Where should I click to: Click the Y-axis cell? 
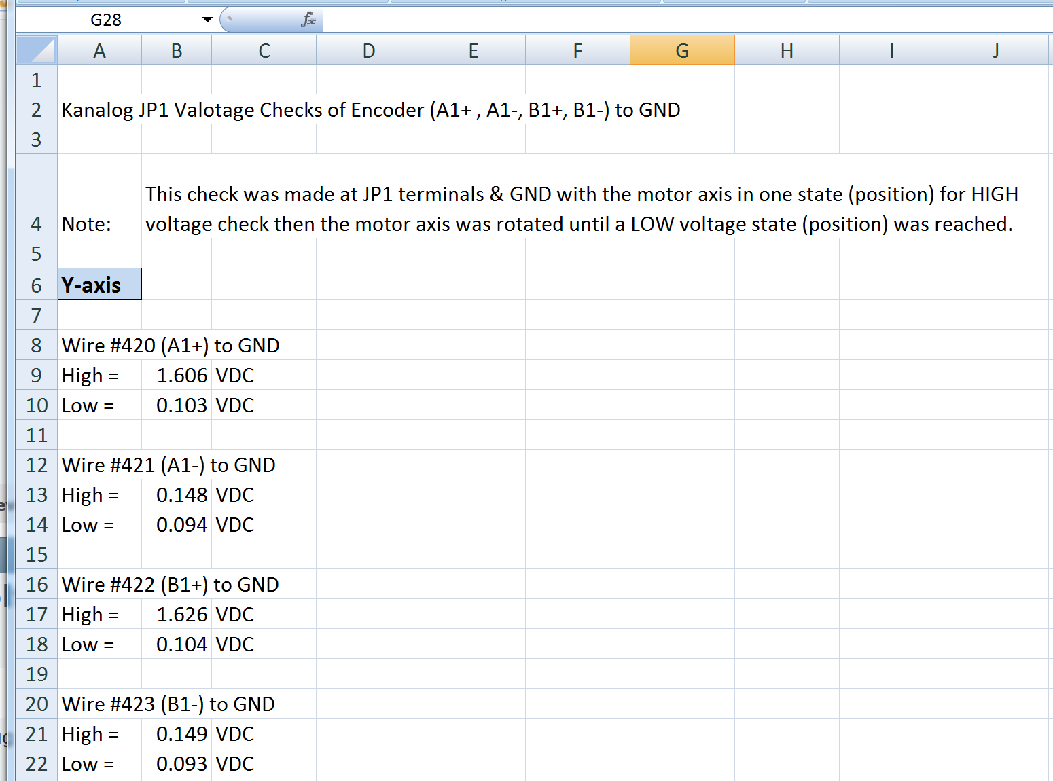coord(99,285)
